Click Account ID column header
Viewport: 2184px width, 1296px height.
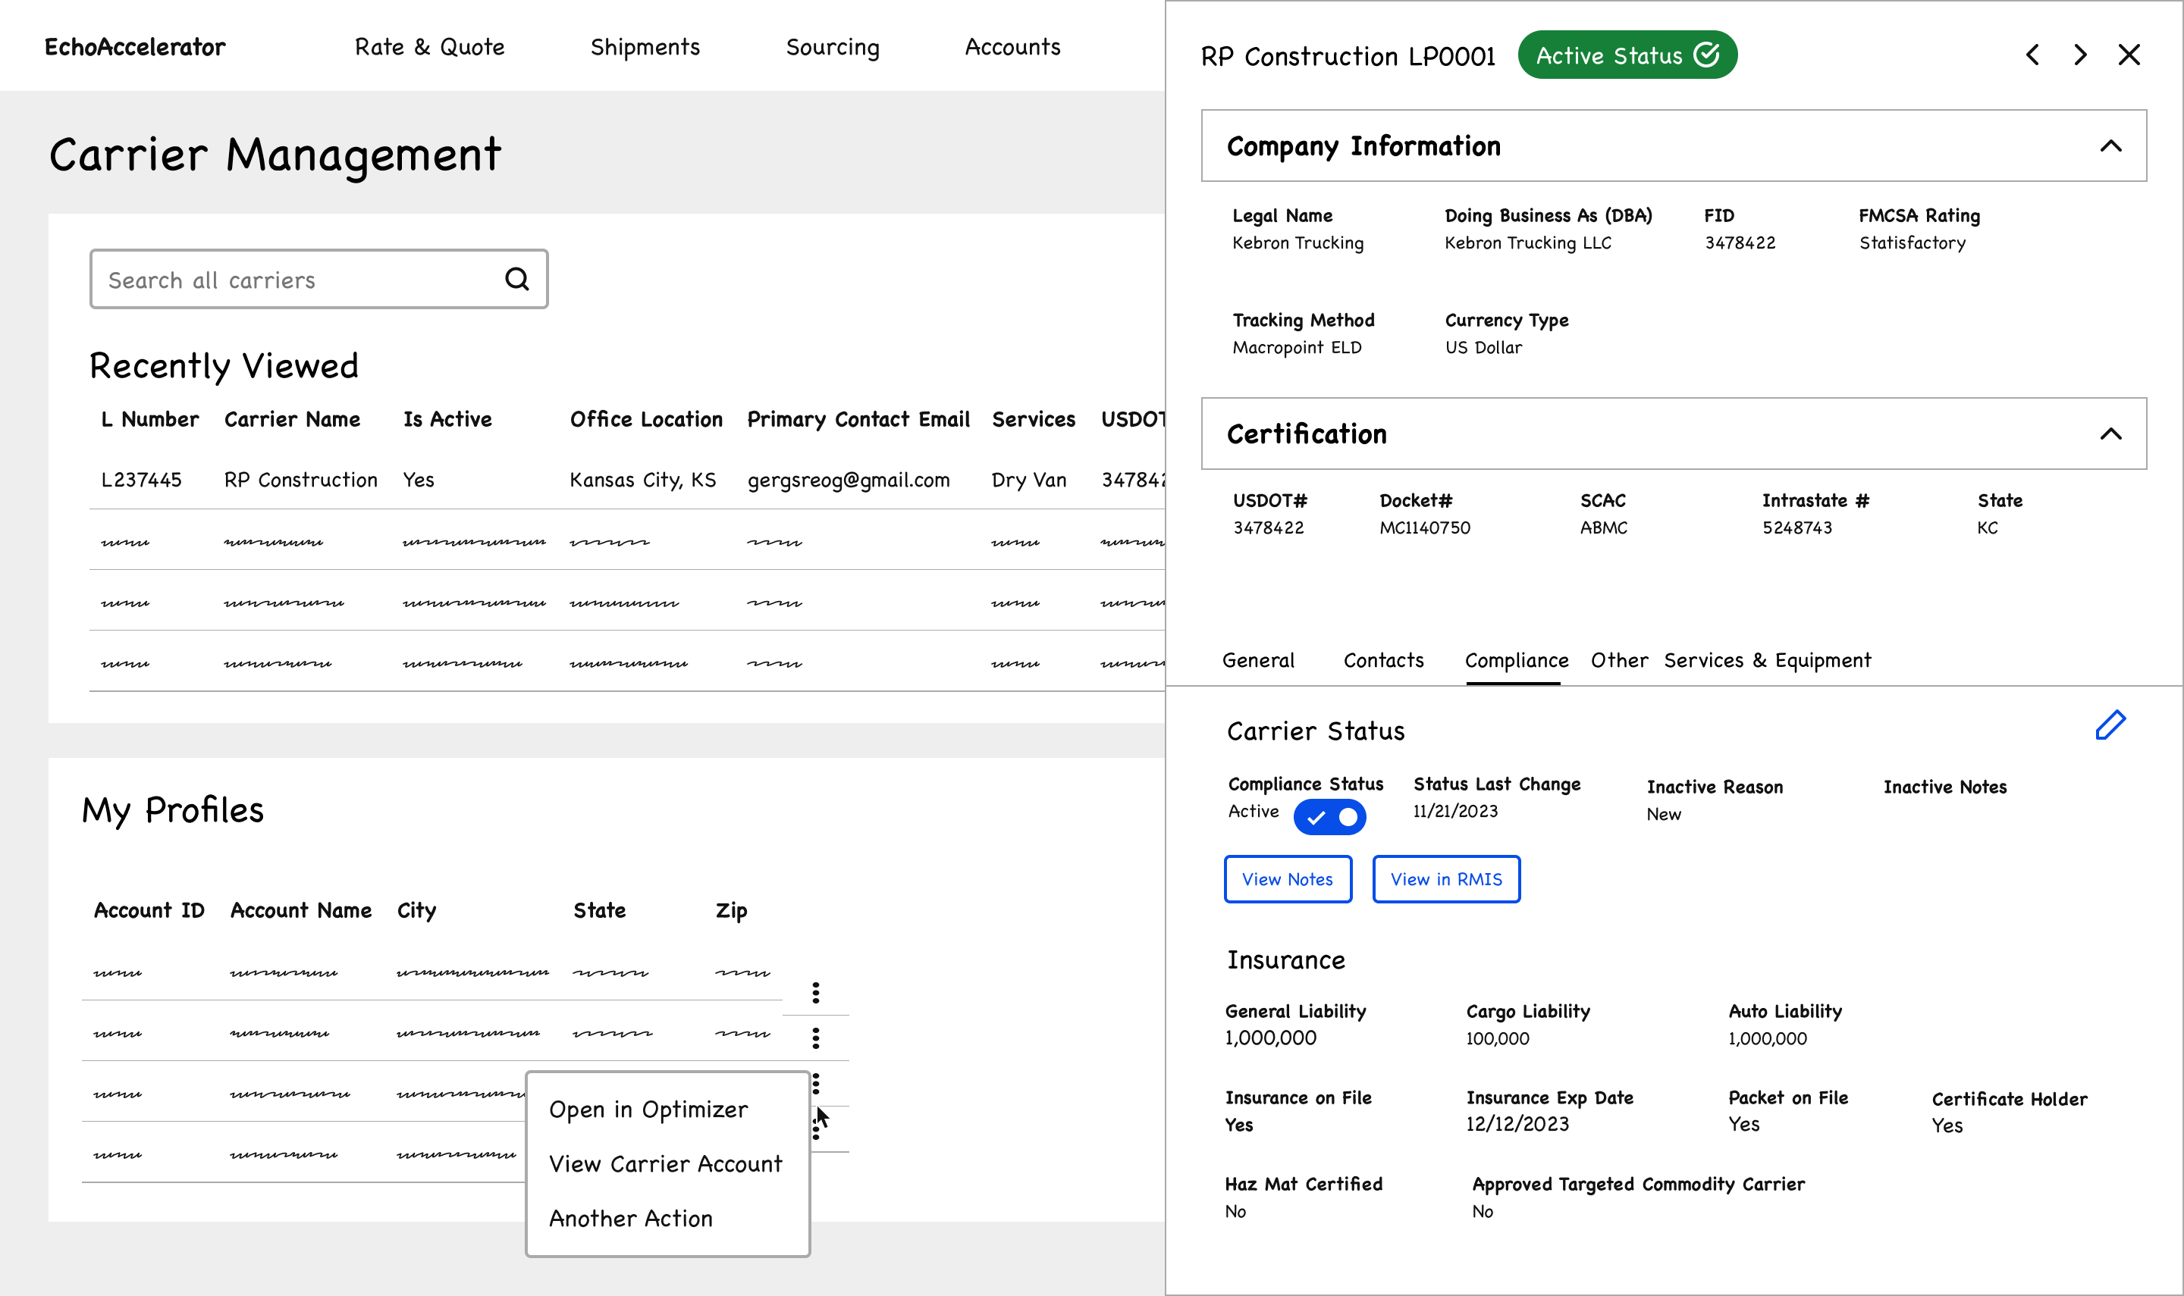149,910
